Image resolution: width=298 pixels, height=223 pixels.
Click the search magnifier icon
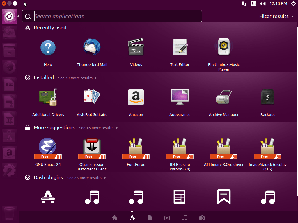click(28, 17)
